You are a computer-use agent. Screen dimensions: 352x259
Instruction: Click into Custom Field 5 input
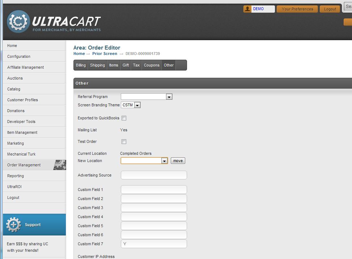pyautogui.click(x=154, y=226)
